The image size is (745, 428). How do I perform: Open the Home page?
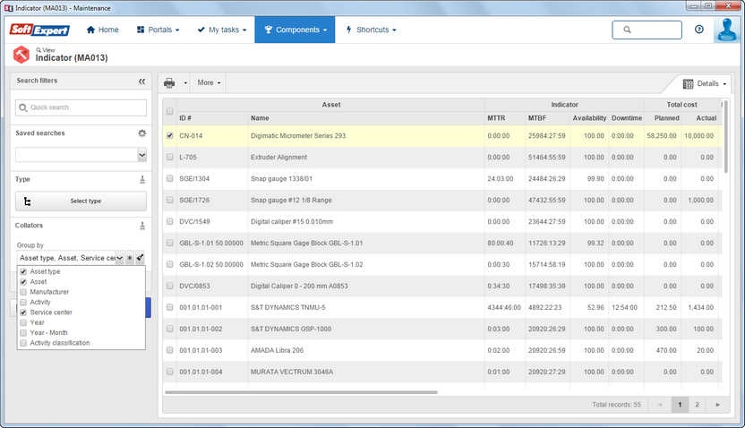[103, 30]
